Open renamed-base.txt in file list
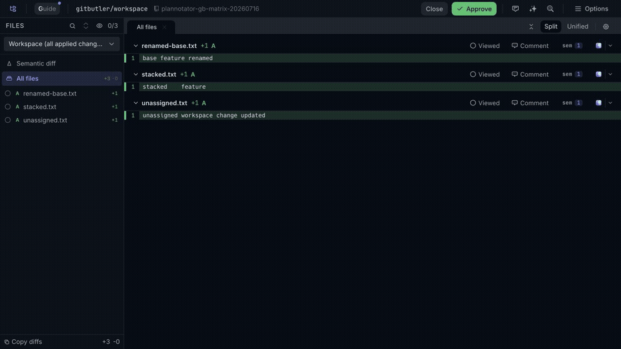621x349 pixels. (50, 93)
